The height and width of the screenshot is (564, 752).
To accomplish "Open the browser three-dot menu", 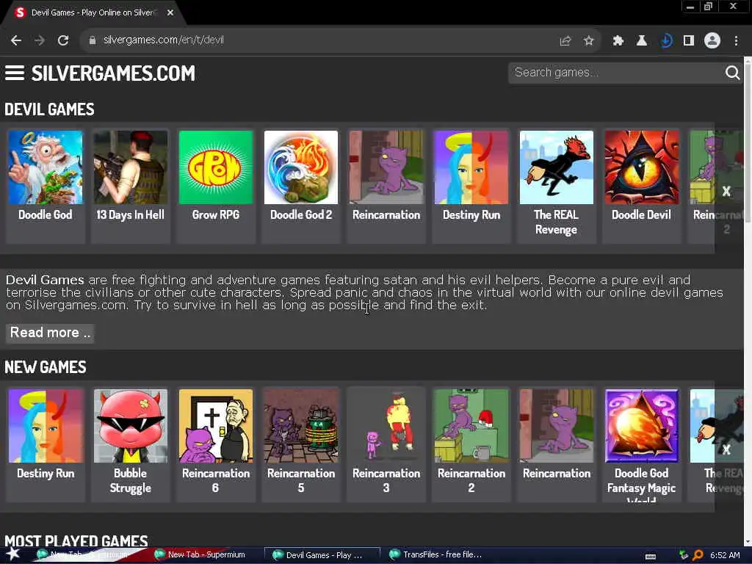I will 736,41.
